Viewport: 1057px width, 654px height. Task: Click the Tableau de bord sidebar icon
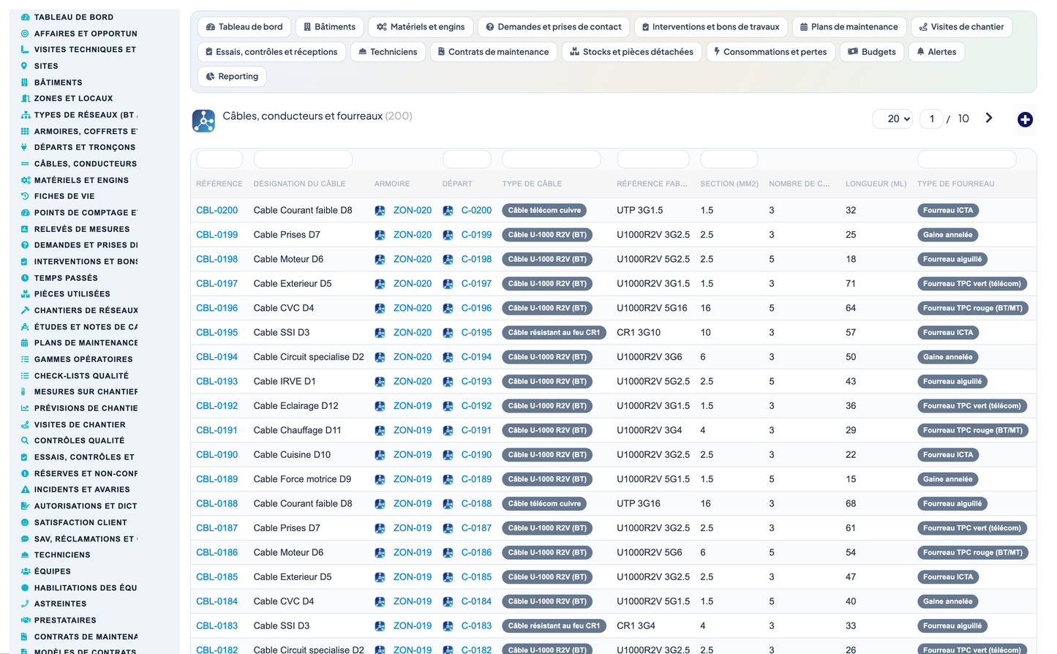pos(25,17)
